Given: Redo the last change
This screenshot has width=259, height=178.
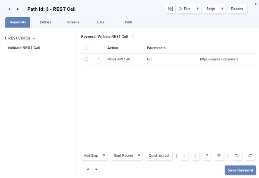Looking at the screenshot, I should pos(250,156).
